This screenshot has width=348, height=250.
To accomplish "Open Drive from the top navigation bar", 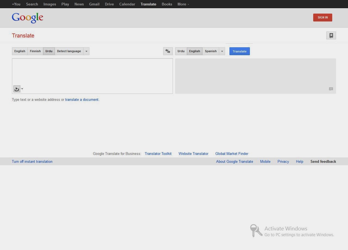I will 109,4.
